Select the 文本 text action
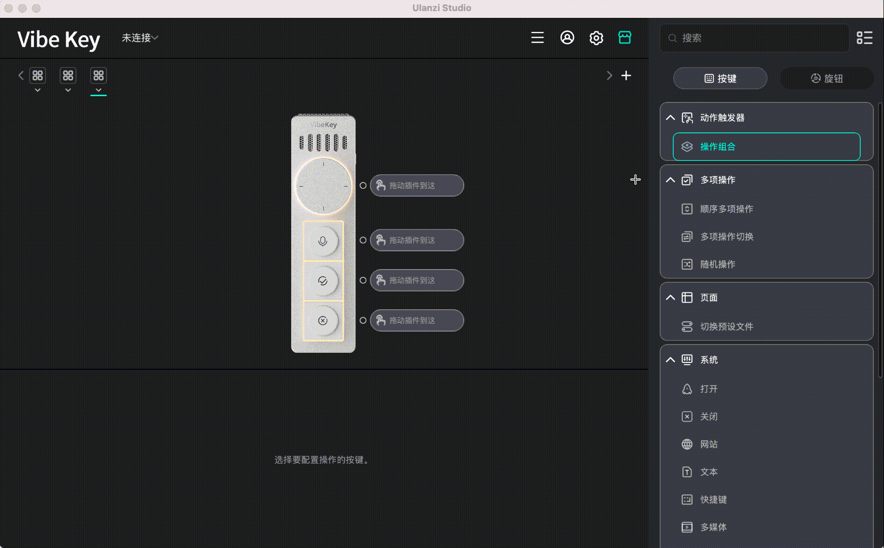The height and width of the screenshot is (548, 884). pyautogui.click(x=766, y=472)
